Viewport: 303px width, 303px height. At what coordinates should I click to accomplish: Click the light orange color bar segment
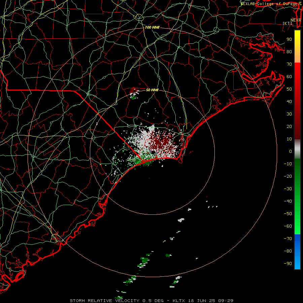point(297,58)
